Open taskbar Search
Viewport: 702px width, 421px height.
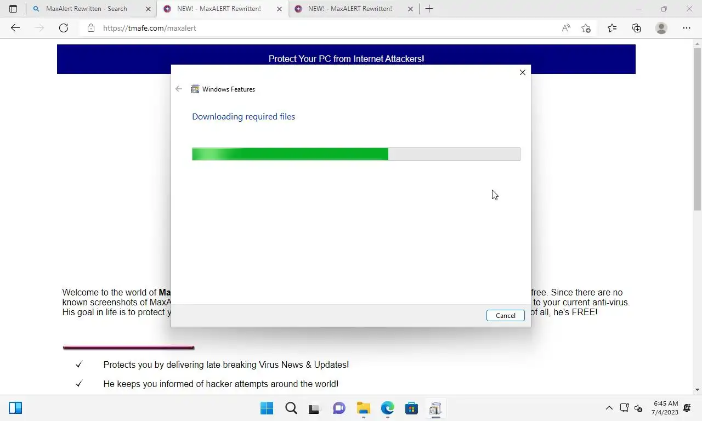click(x=291, y=408)
